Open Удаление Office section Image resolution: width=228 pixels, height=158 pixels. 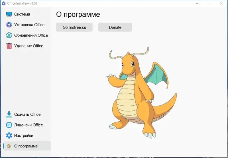(x=27, y=46)
